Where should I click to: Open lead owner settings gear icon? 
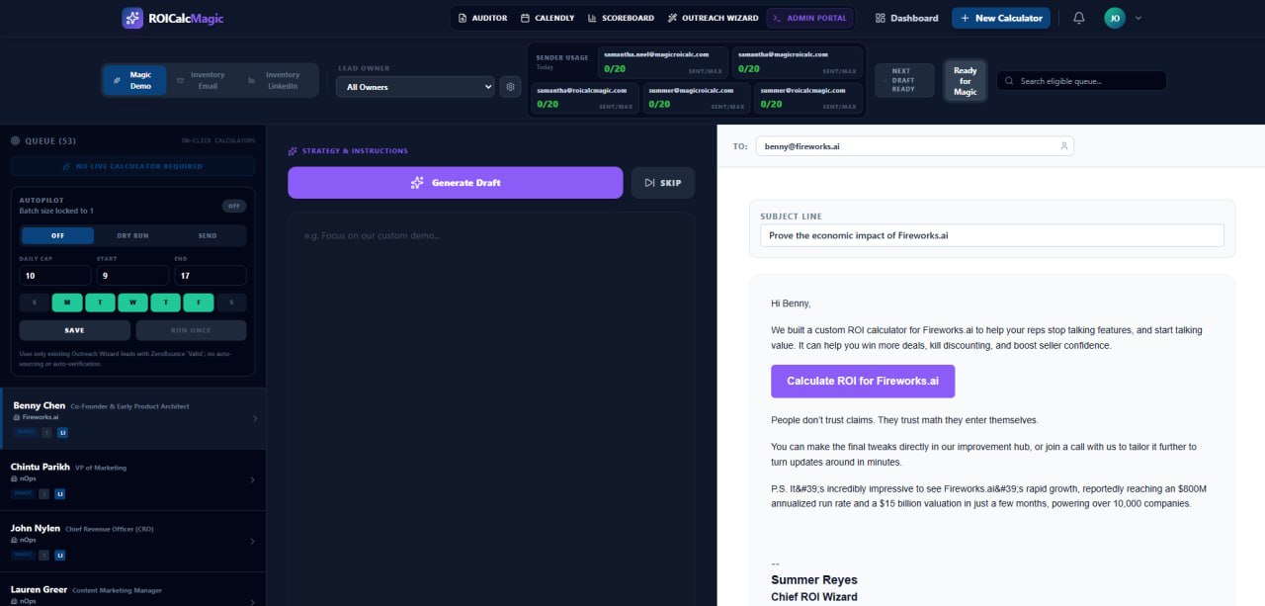[x=510, y=87]
